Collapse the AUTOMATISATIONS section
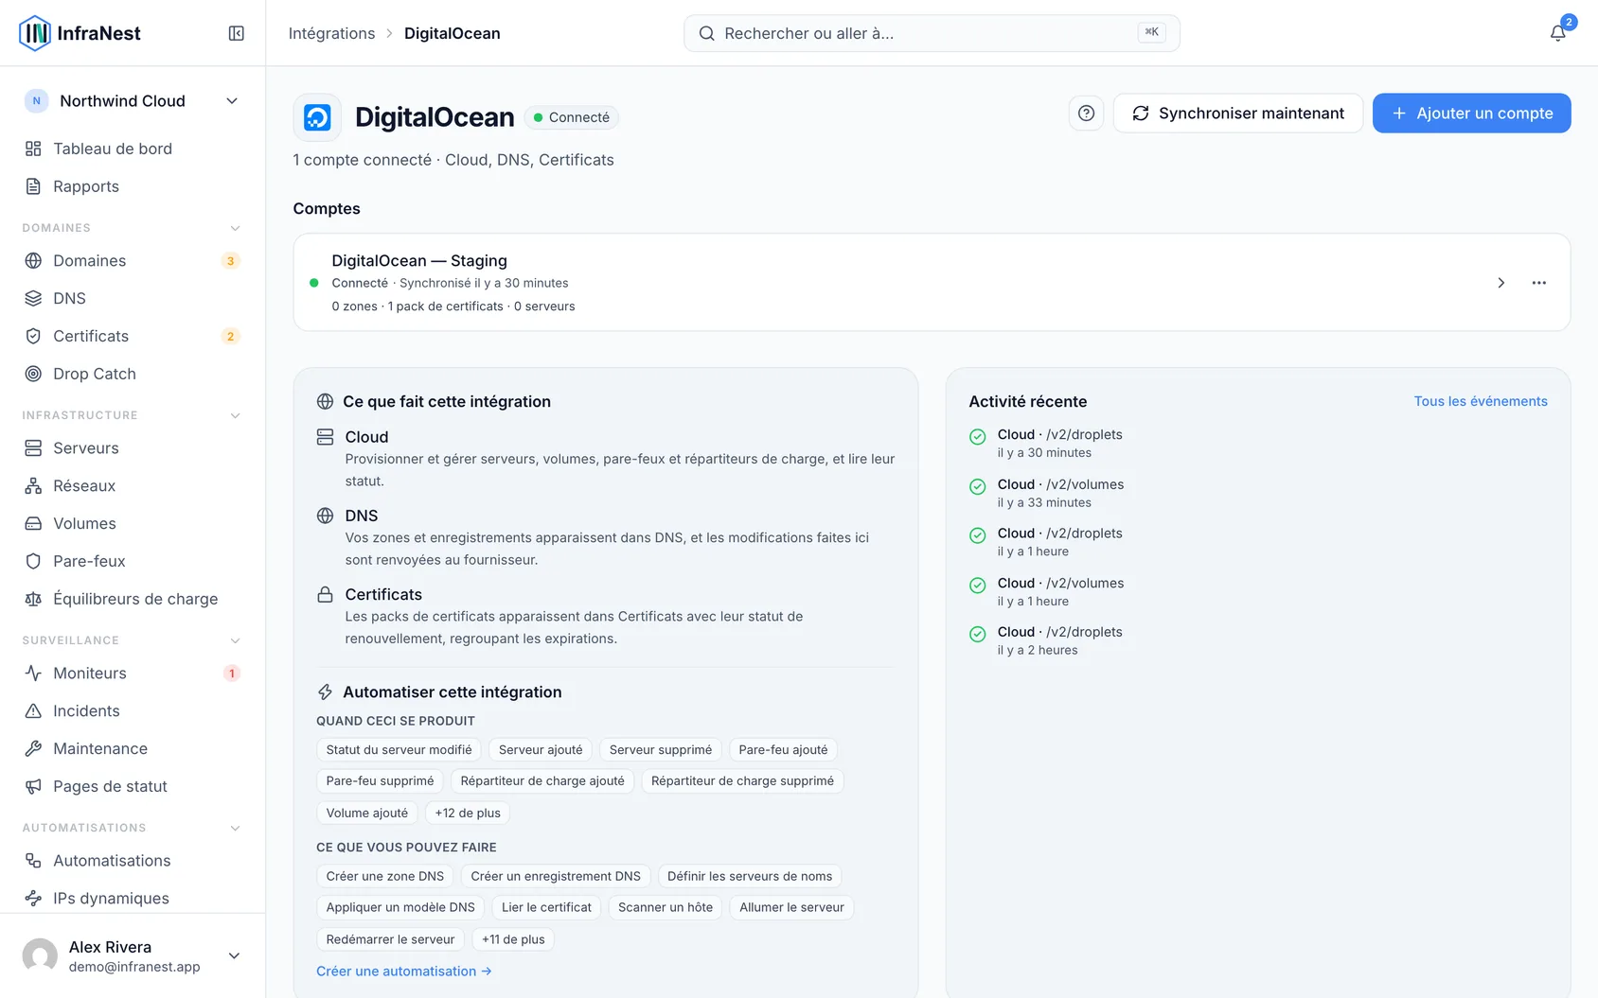The image size is (1598, 998). click(235, 828)
